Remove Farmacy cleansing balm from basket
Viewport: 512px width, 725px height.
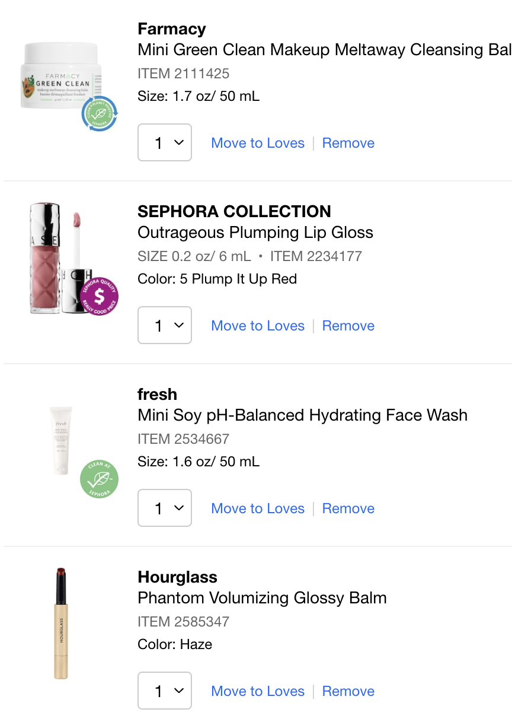pyautogui.click(x=348, y=143)
